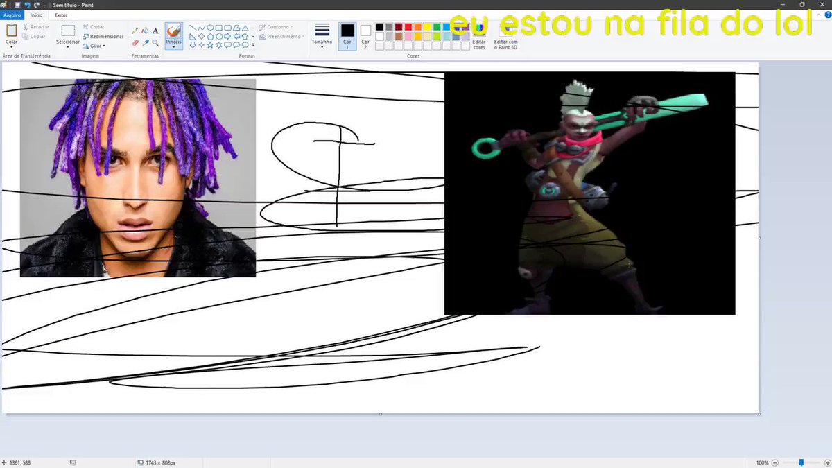Select the Color picker eyedropper tool
The height and width of the screenshot is (468, 832).
point(145,42)
